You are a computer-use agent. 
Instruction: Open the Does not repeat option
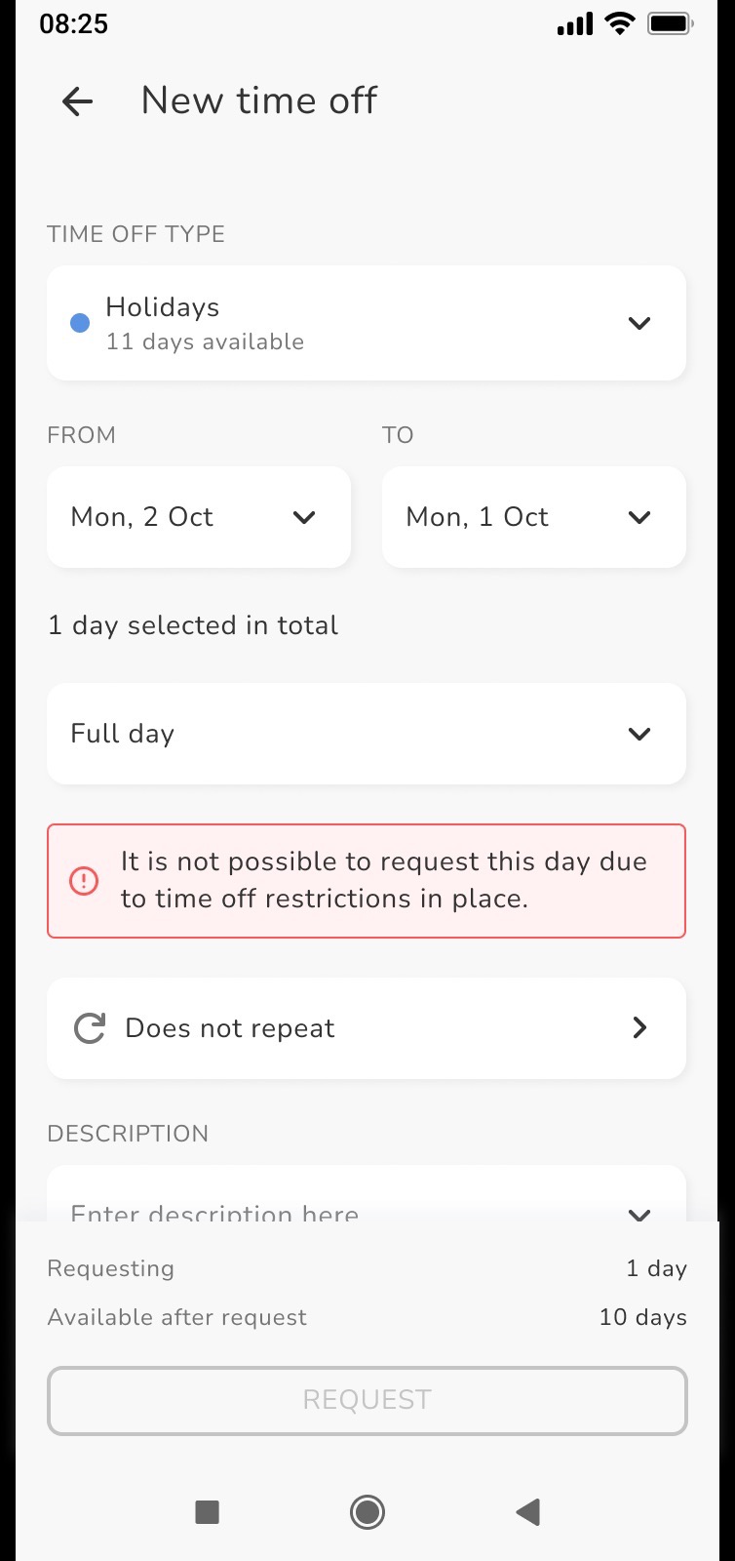pos(367,1028)
